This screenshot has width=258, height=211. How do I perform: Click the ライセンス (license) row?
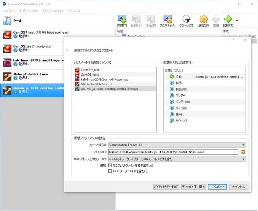coord(204,121)
